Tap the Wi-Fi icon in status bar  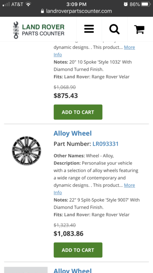tap(28, 4)
